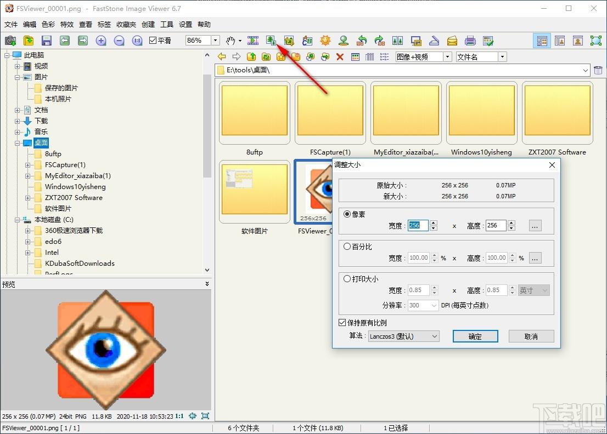Screen dimensions: 607x434
Task: Select the 像素 pixels radio button
Action: (x=347, y=214)
